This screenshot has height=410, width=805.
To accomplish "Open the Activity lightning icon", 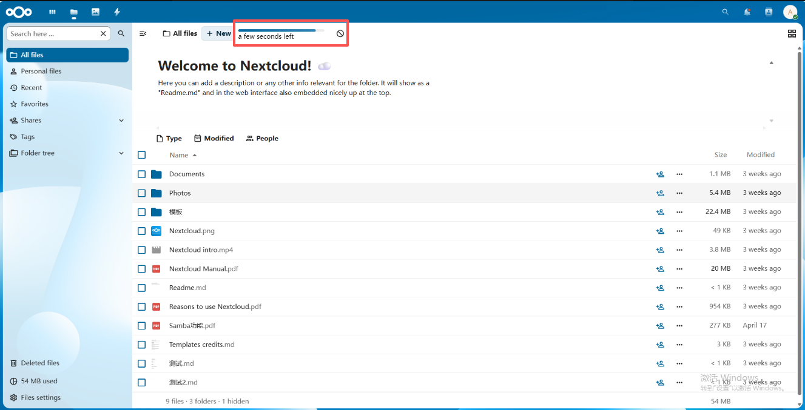I will (x=117, y=12).
